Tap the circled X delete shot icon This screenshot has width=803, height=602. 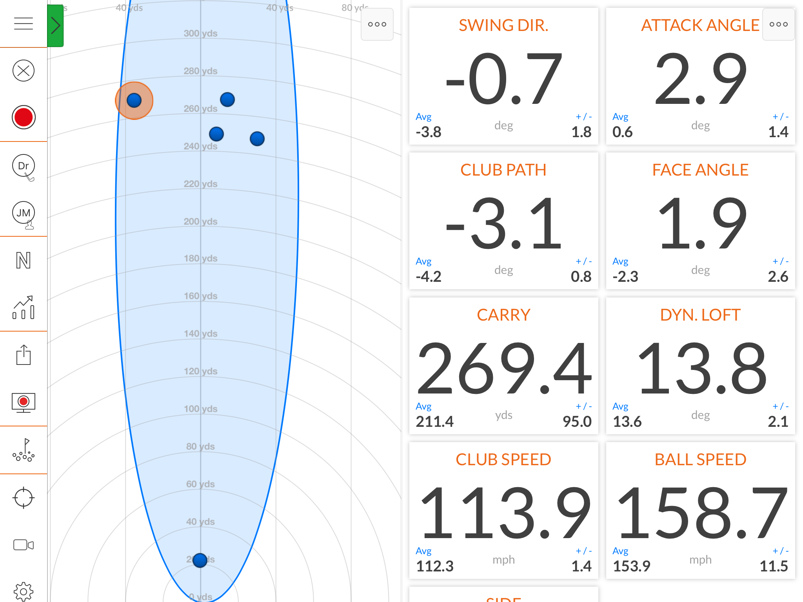coord(24,71)
